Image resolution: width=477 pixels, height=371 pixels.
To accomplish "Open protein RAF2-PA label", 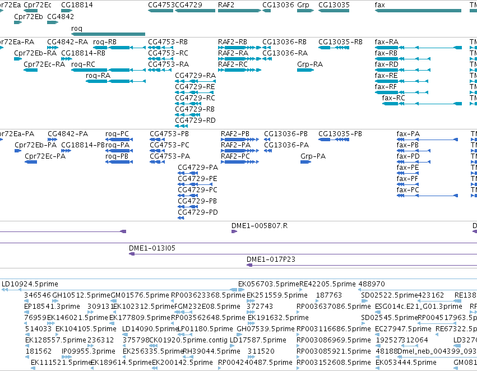I will click(236, 145).
